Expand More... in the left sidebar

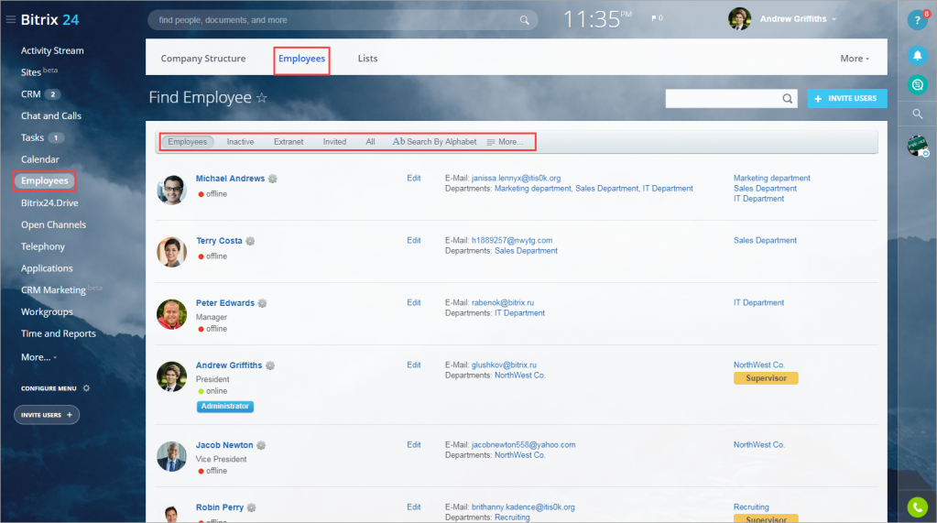38,357
